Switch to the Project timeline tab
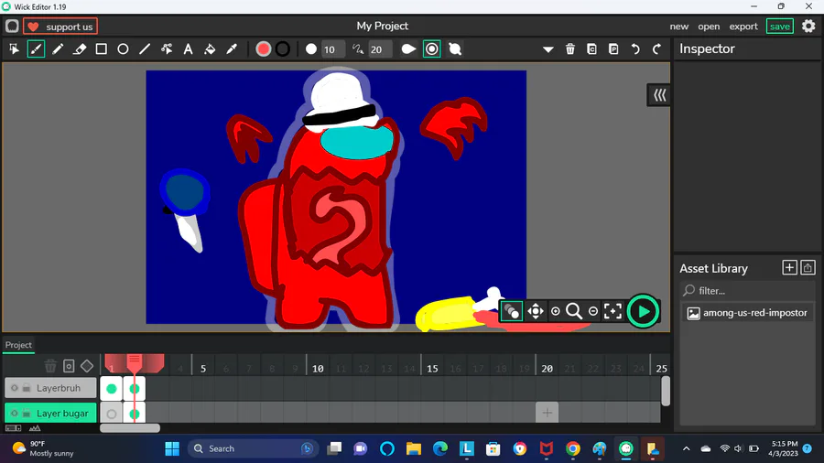Image resolution: width=824 pixels, height=463 pixels. point(18,345)
